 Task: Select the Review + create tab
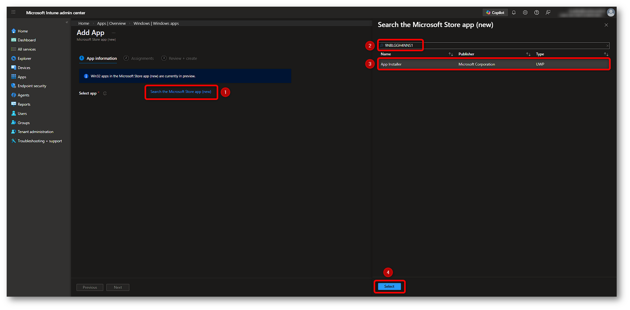[179, 59]
